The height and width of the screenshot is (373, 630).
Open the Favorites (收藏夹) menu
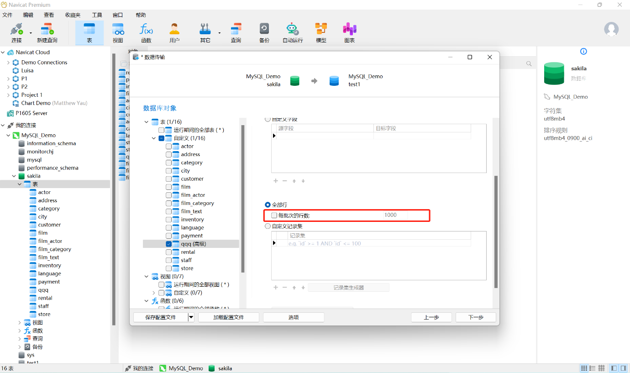(x=73, y=15)
